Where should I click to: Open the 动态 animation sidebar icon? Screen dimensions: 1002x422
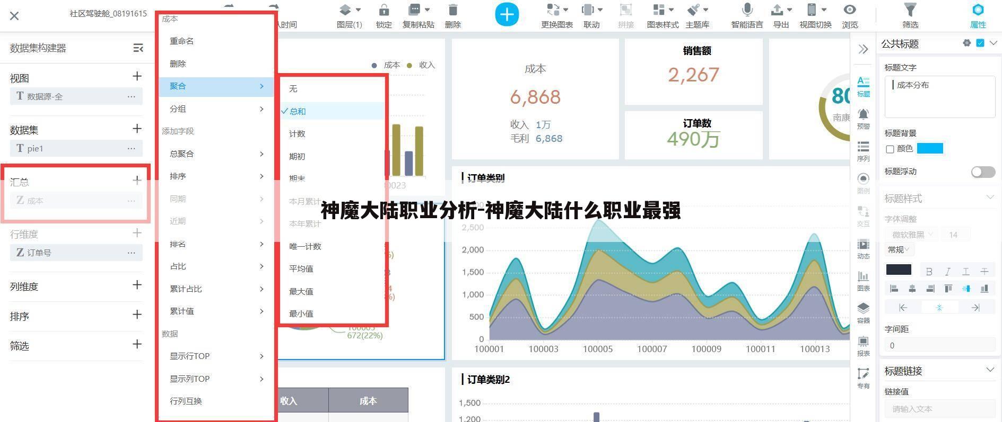click(x=863, y=248)
